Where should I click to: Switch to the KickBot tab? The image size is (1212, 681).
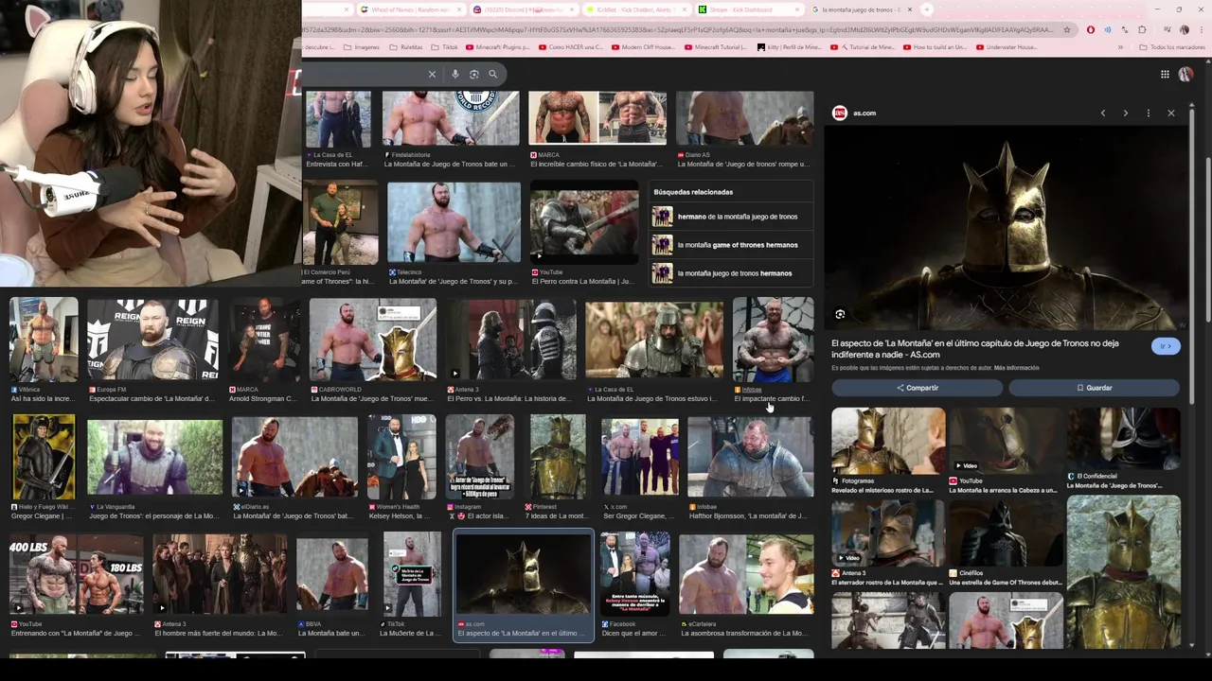pyautogui.click(x=634, y=9)
